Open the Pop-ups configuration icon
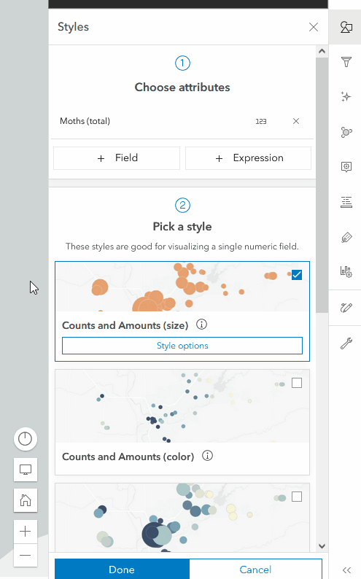Viewport: 361px width, 579px height. click(x=346, y=167)
